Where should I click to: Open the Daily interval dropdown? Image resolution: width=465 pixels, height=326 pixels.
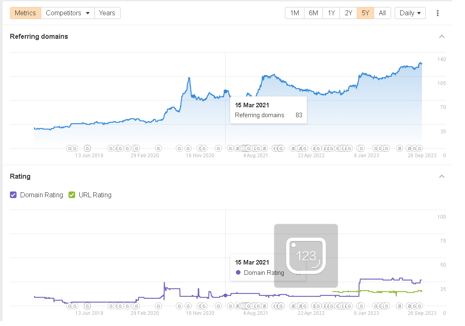pos(410,13)
